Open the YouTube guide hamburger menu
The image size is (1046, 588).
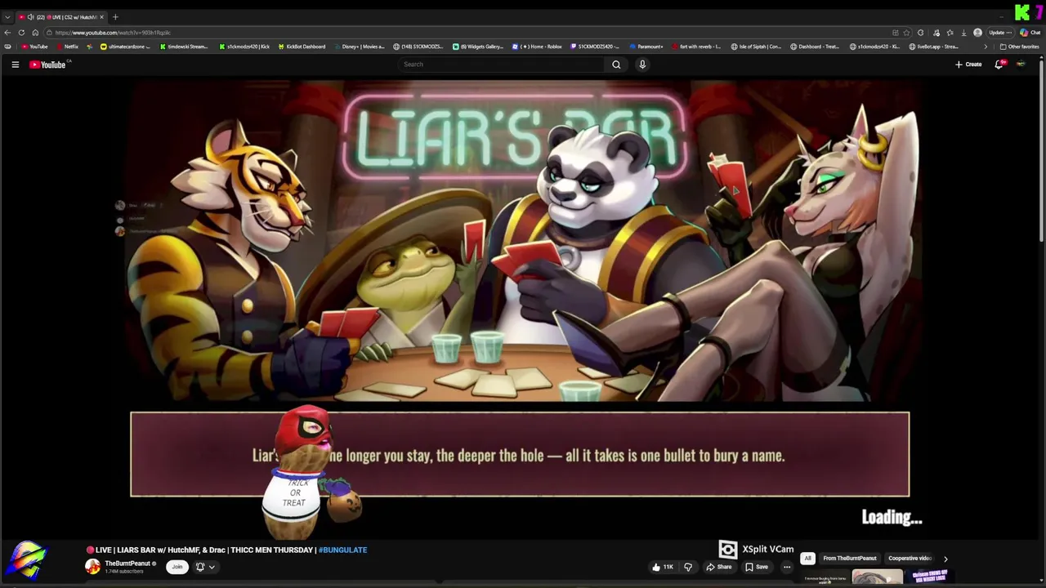pos(15,65)
